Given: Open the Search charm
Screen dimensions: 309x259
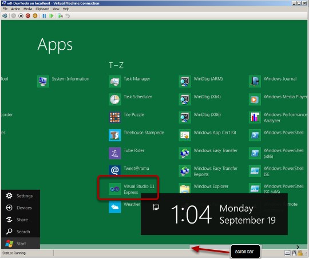Looking at the screenshot, I should point(21,232).
